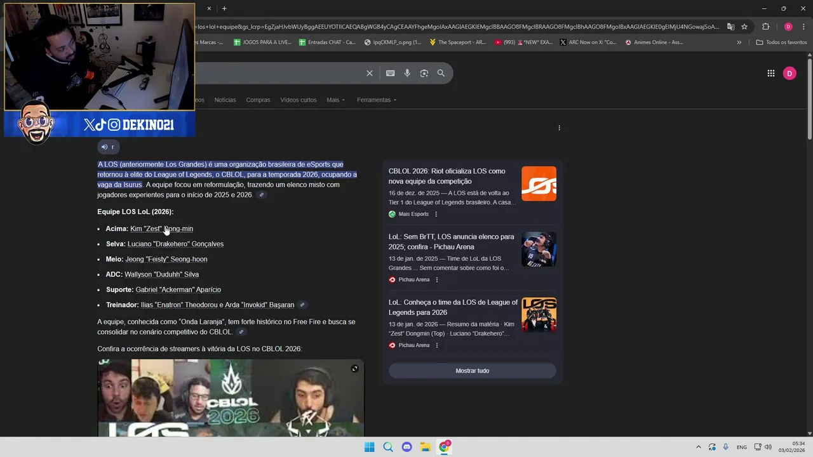Viewport: 813px width, 457px height.
Task: Click Gabriel "Ackerman" Aparício link
Action: [178, 289]
